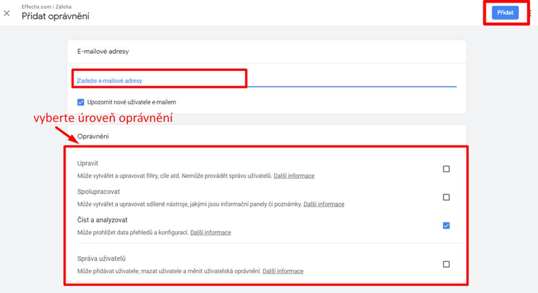Close the Přidat oprávnění dialog with X
Image resolution: width=538 pixels, height=293 pixels.
point(7,13)
